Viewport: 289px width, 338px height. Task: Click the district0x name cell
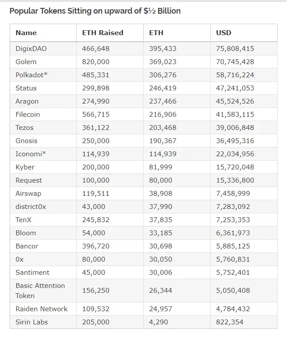click(x=31, y=206)
